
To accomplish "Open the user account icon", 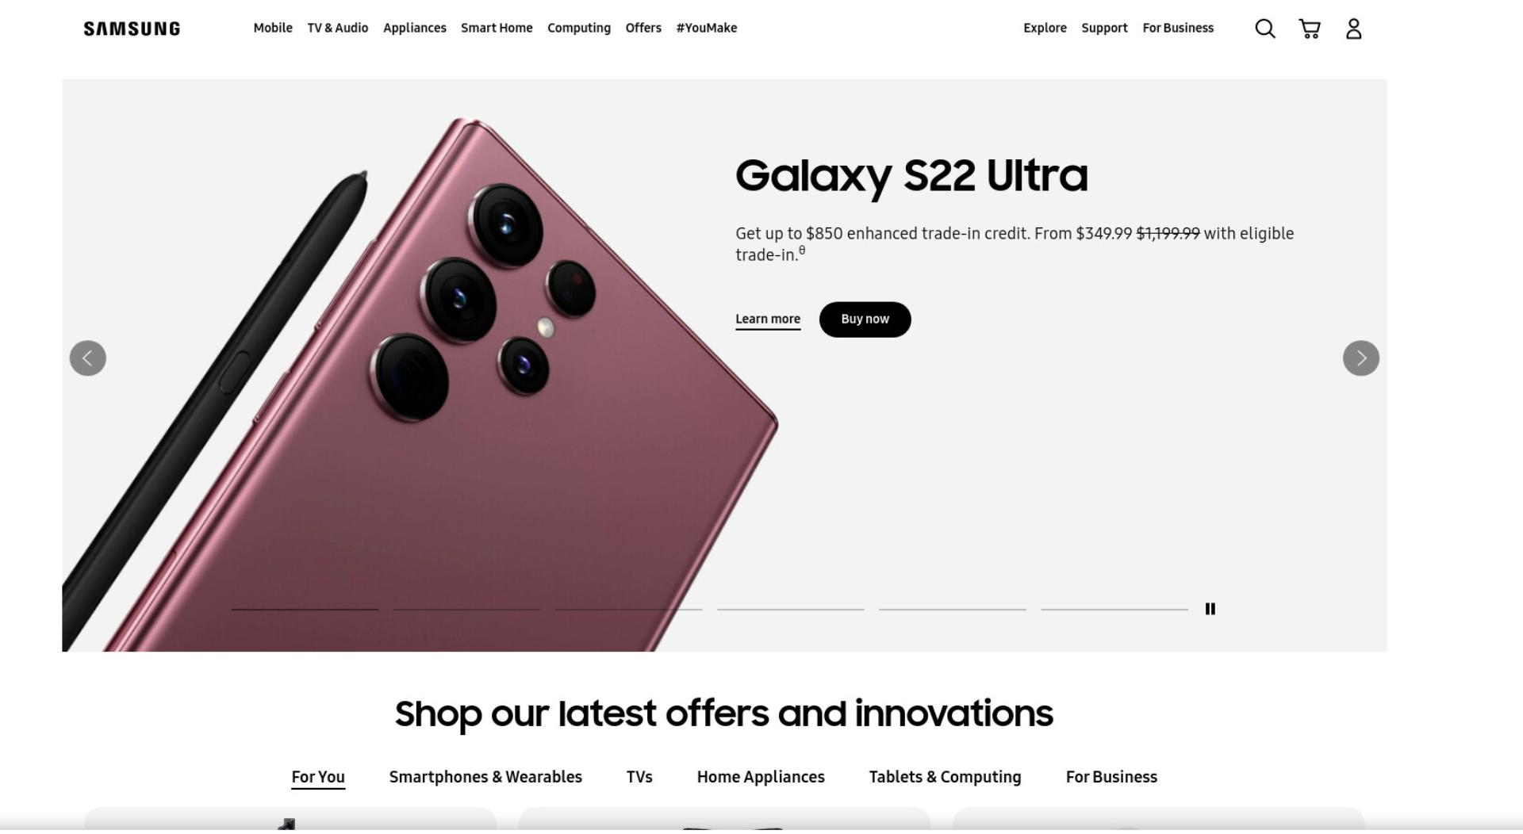I will tap(1354, 29).
